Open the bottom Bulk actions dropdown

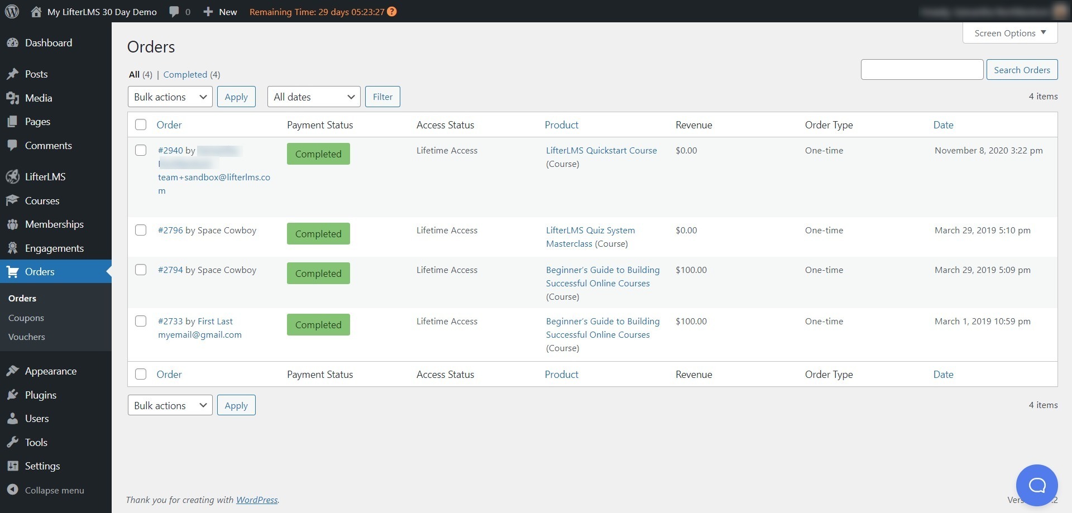click(x=170, y=405)
